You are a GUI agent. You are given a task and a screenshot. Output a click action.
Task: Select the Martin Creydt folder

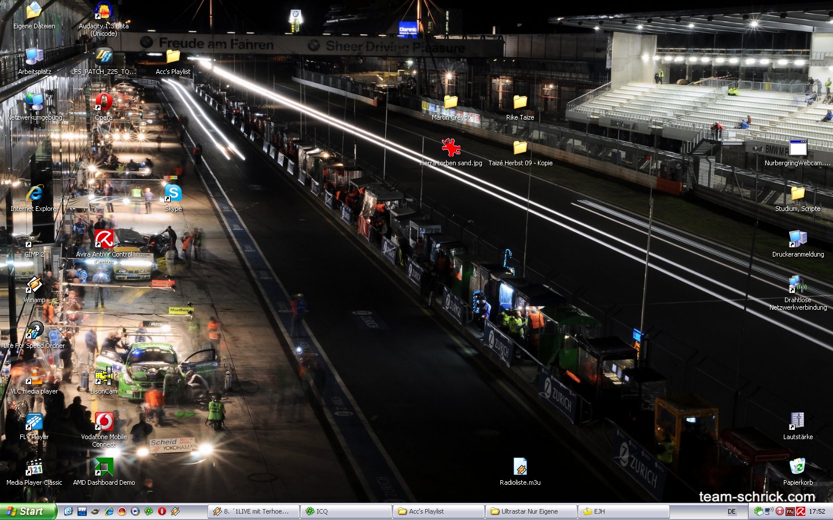(x=451, y=107)
